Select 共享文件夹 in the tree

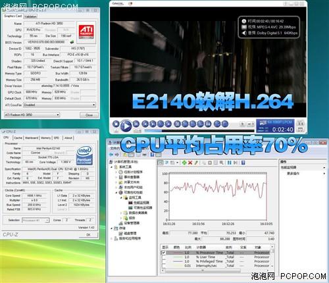[132, 182]
